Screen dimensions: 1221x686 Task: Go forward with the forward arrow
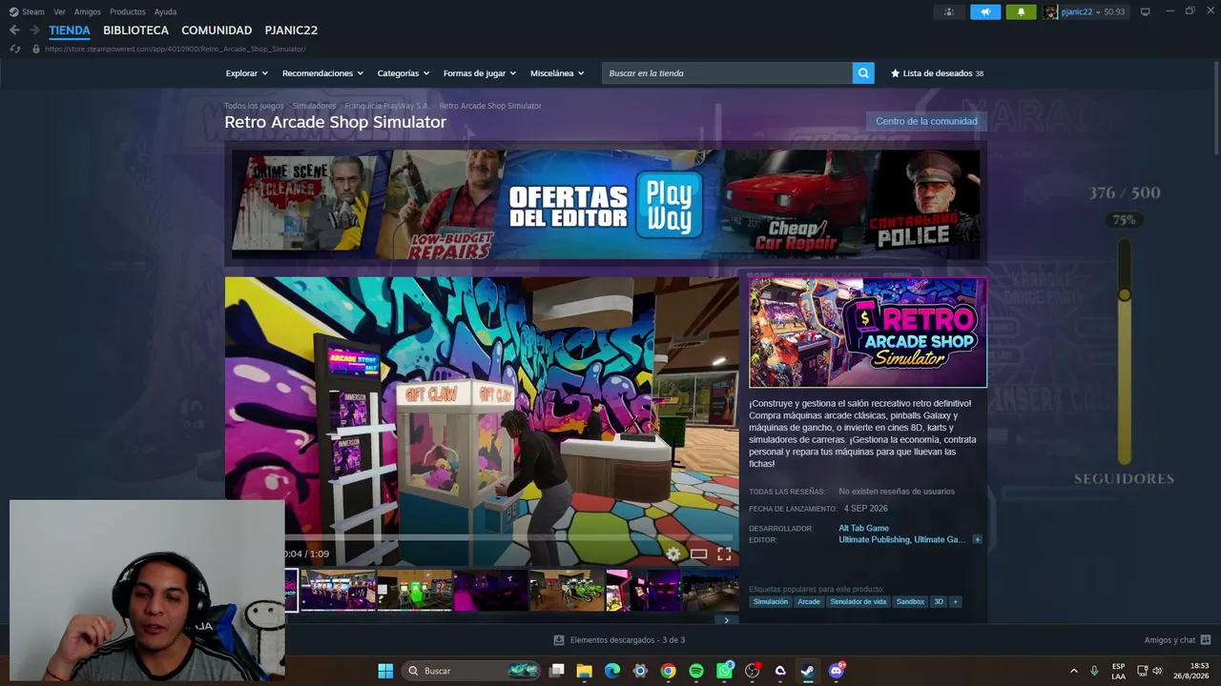click(34, 30)
